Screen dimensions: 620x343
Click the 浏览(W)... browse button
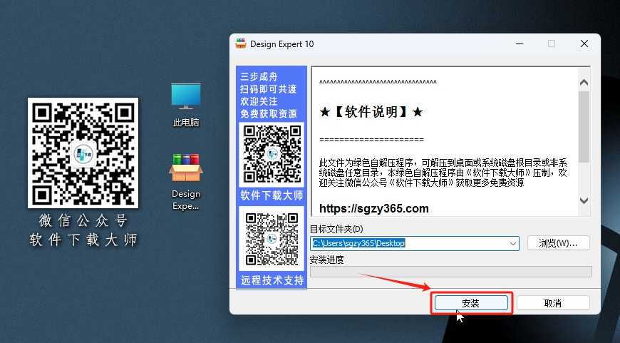point(558,243)
